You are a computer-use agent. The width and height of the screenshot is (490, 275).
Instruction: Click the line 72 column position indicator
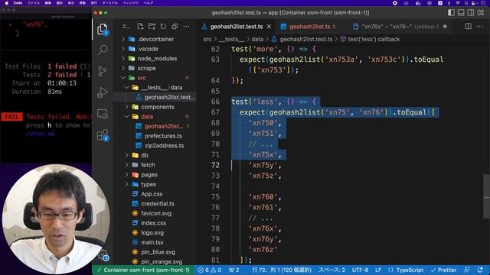[282, 270]
